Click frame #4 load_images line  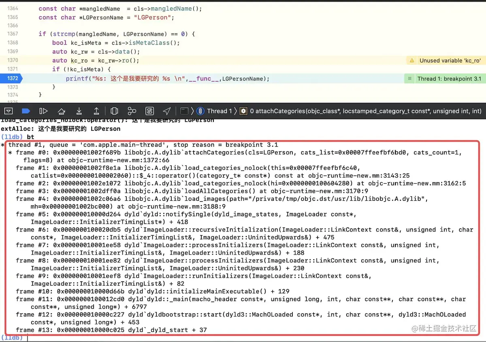(x=222, y=203)
